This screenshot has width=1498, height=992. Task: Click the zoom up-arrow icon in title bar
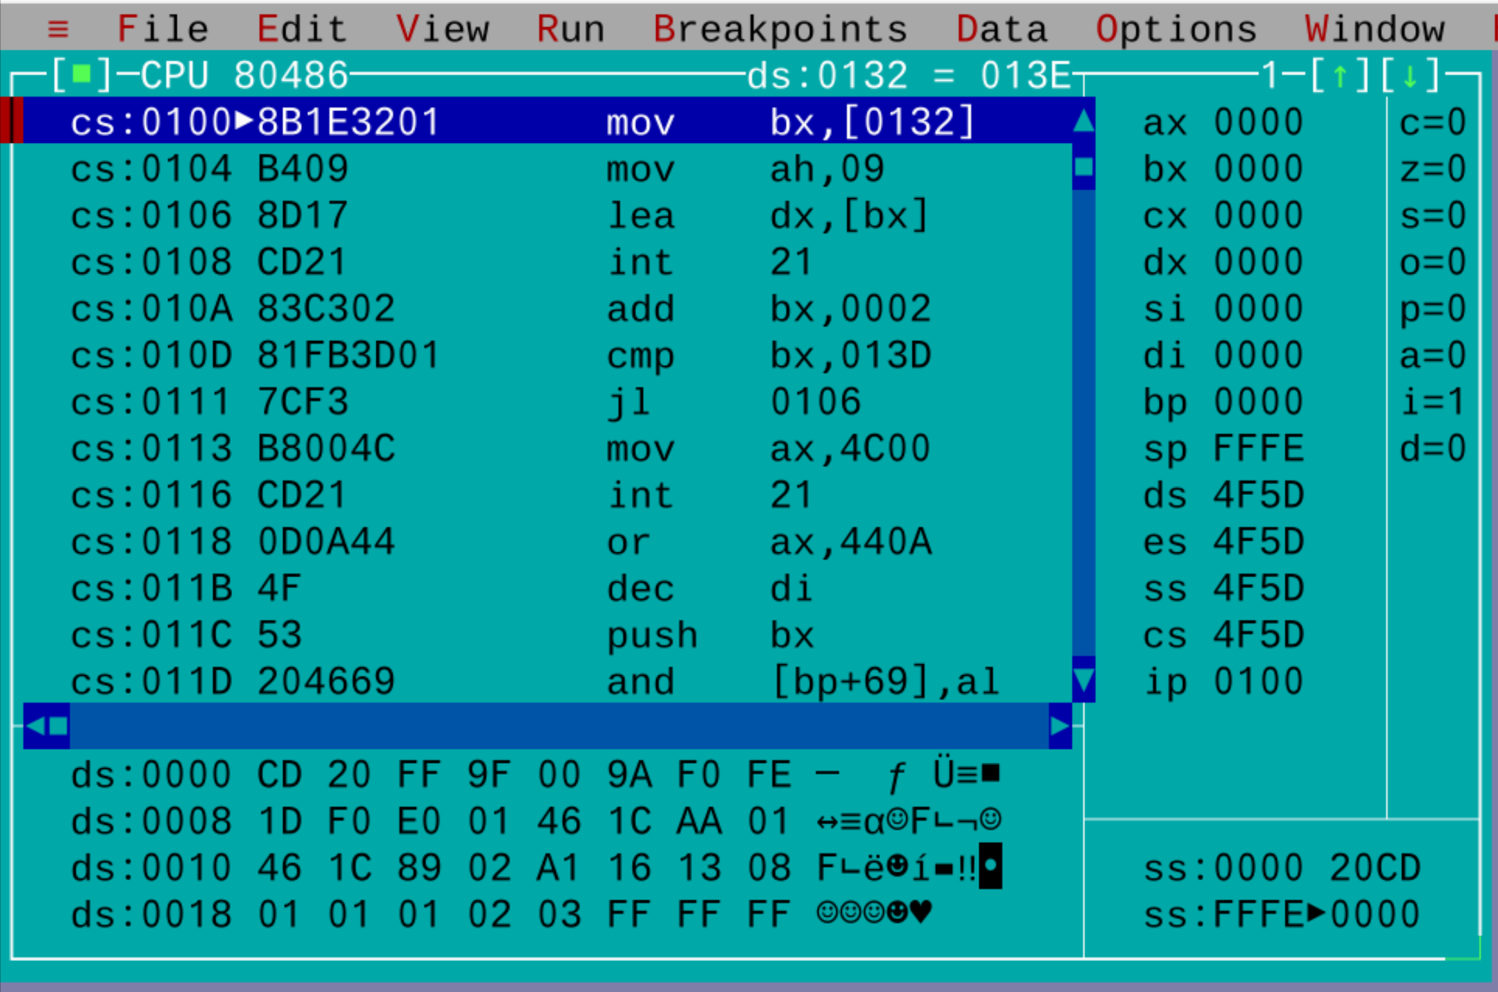click(1340, 75)
